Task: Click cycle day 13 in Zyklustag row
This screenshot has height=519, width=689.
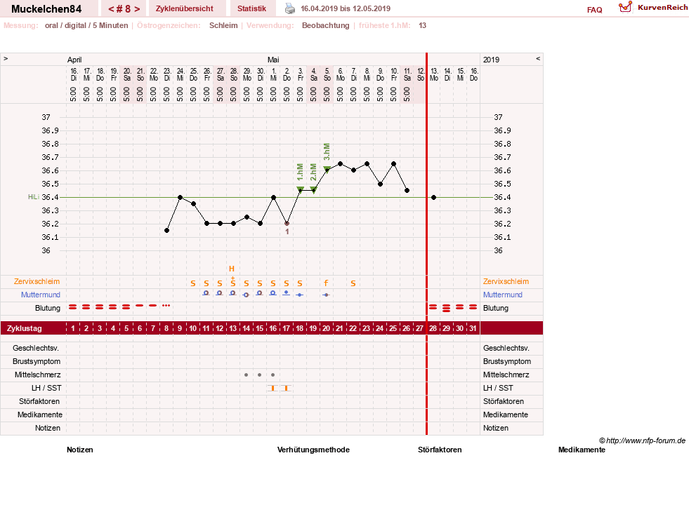Action: point(232,329)
